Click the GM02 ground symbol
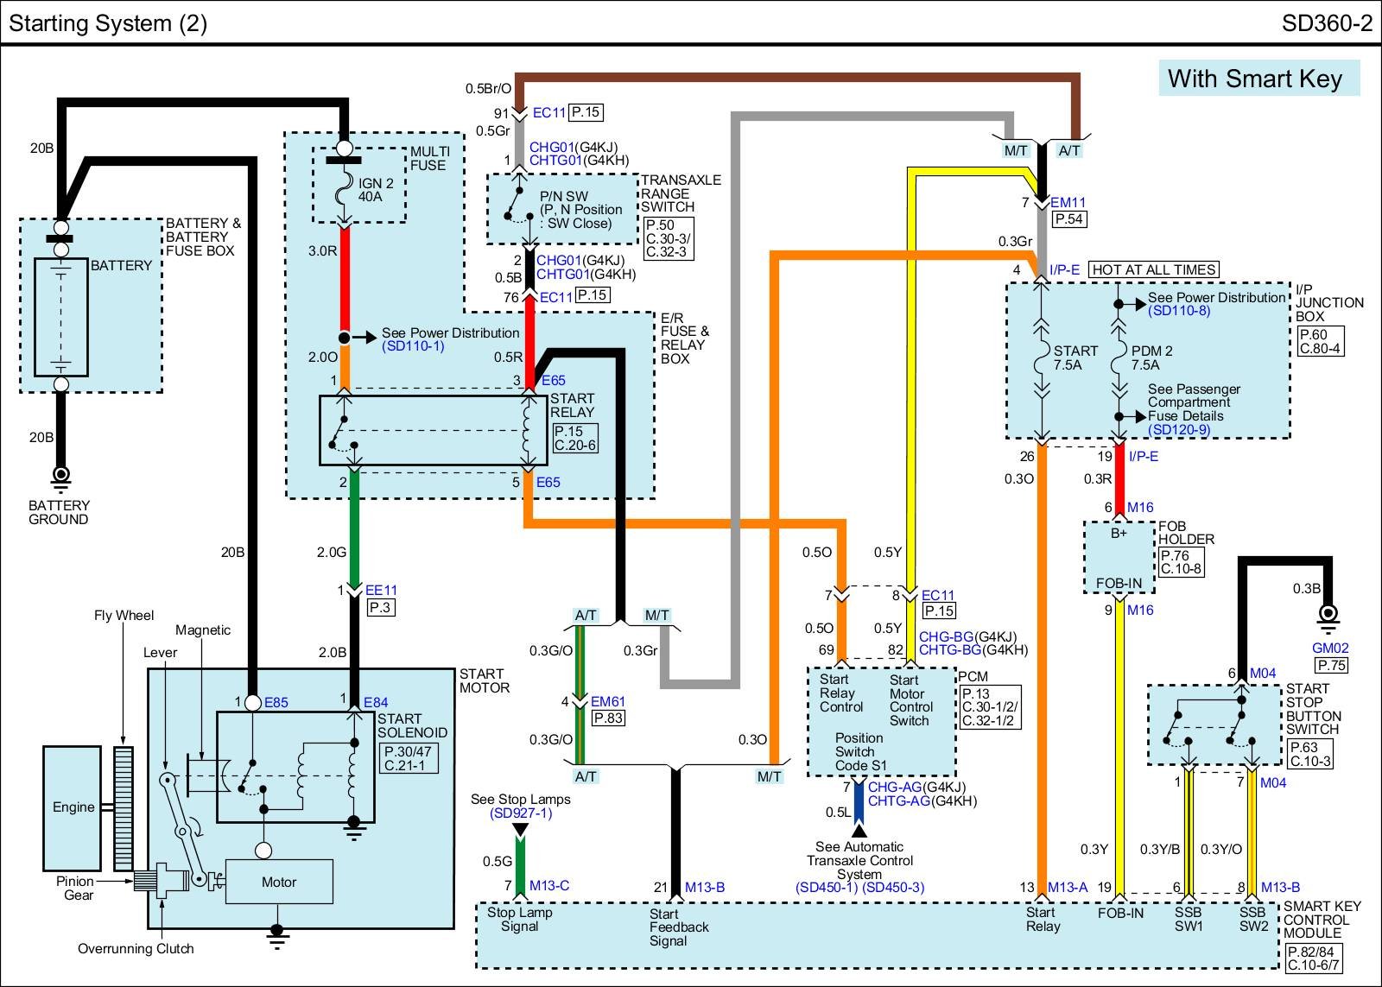Image resolution: width=1382 pixels, height=987 pixels. pos(1328,617)
